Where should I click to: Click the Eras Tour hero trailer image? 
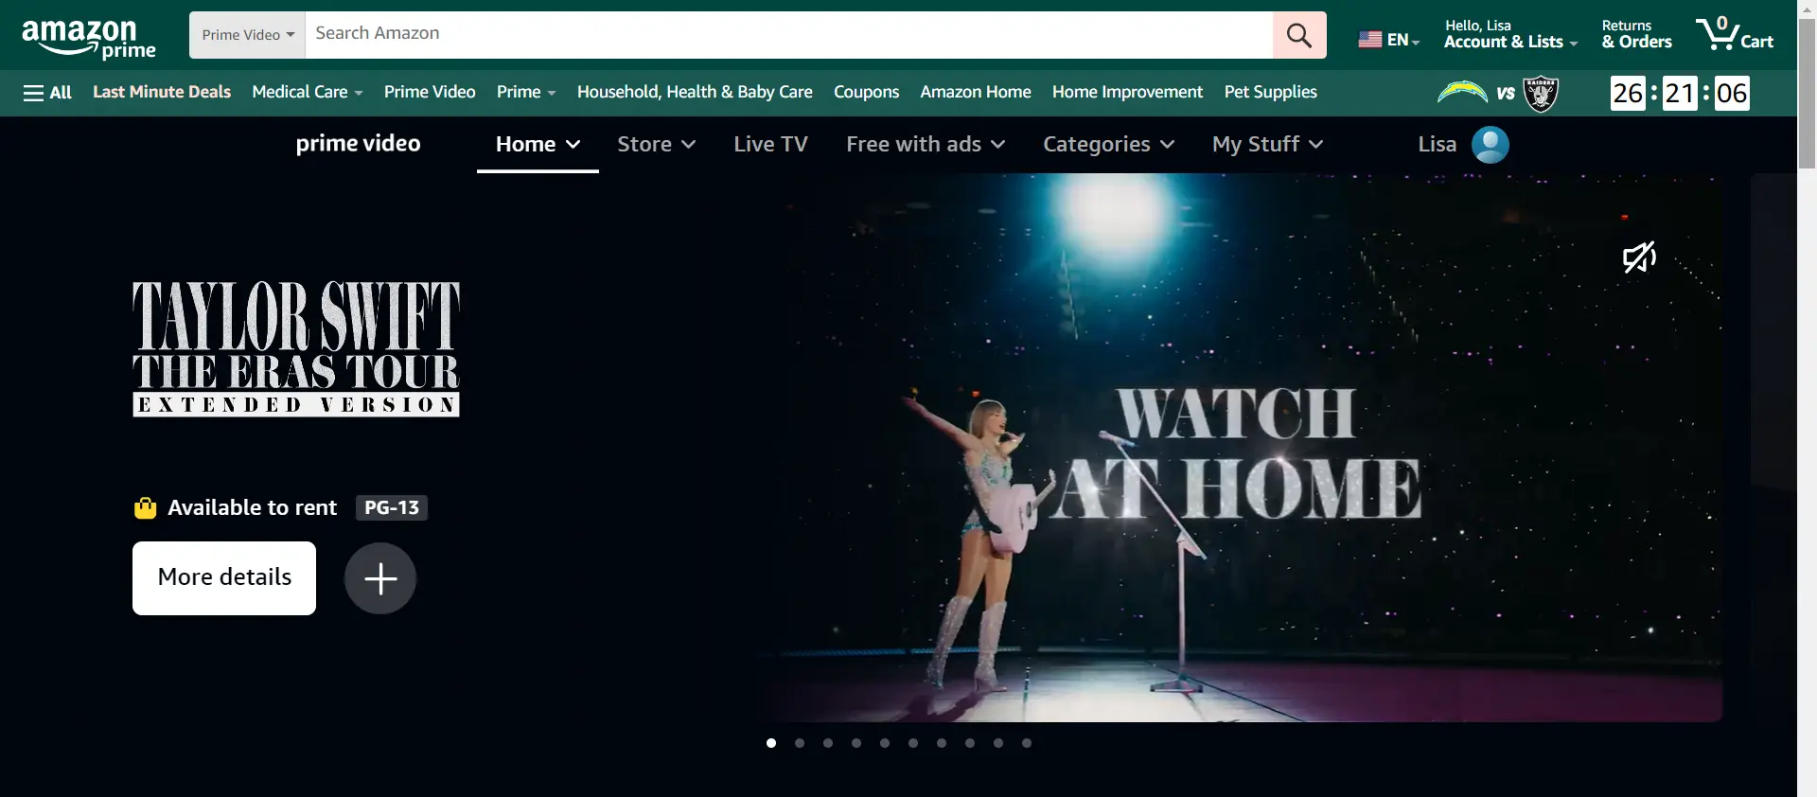(1240, 448)
